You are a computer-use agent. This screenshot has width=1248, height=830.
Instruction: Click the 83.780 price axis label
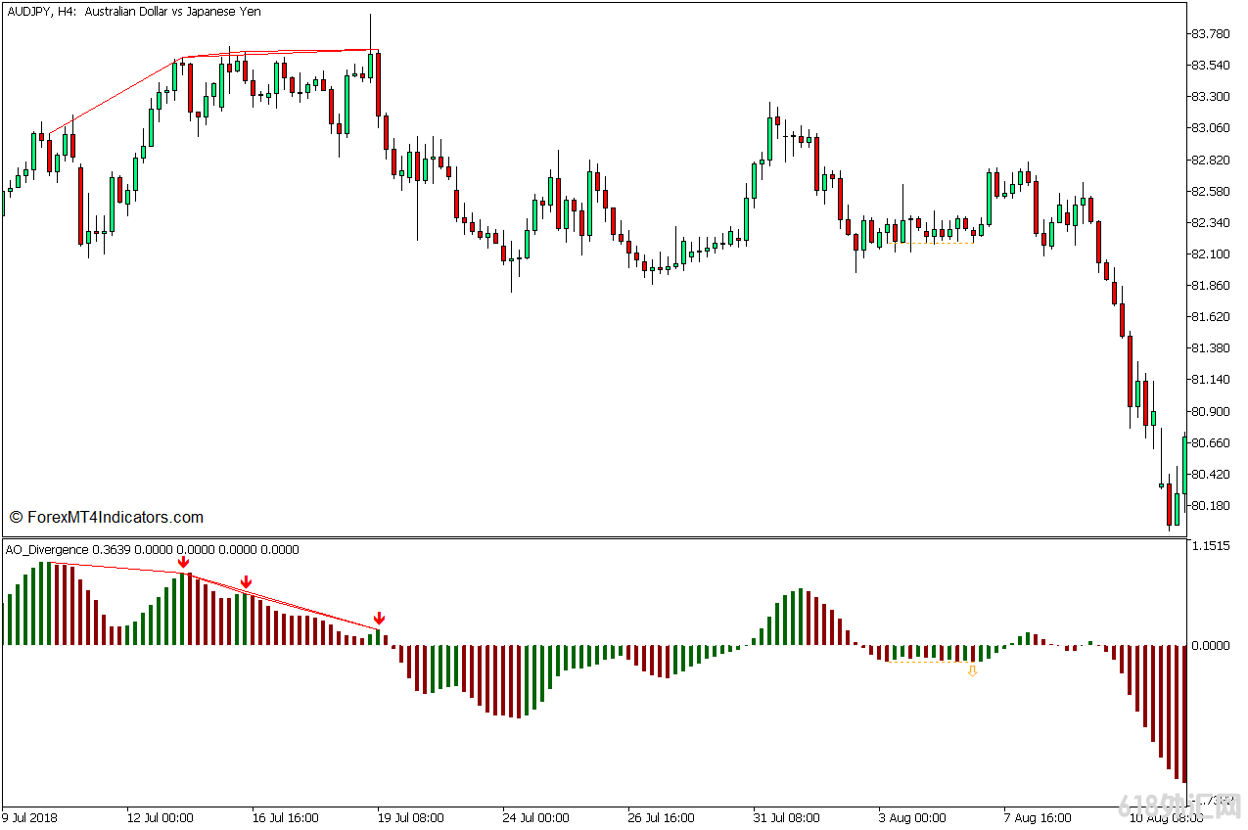(x=1210, y=34)
